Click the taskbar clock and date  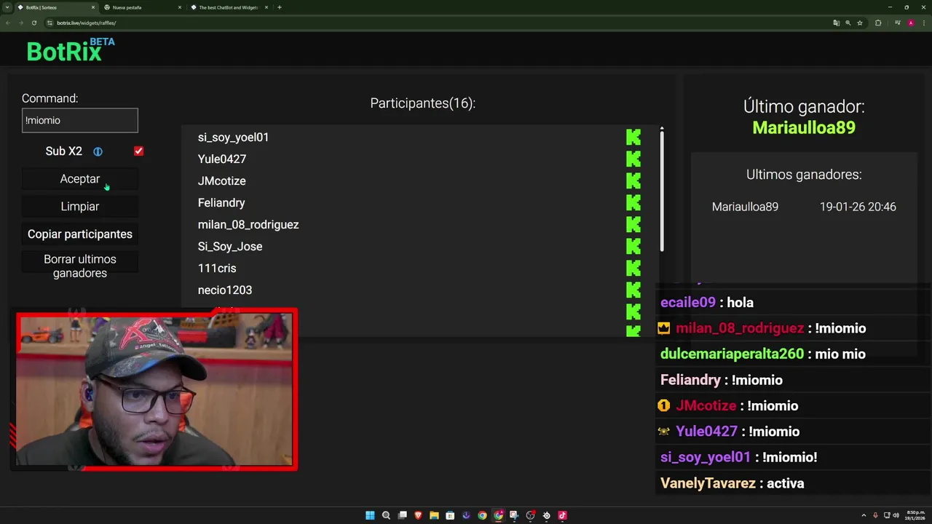click(x=915, y=515)
